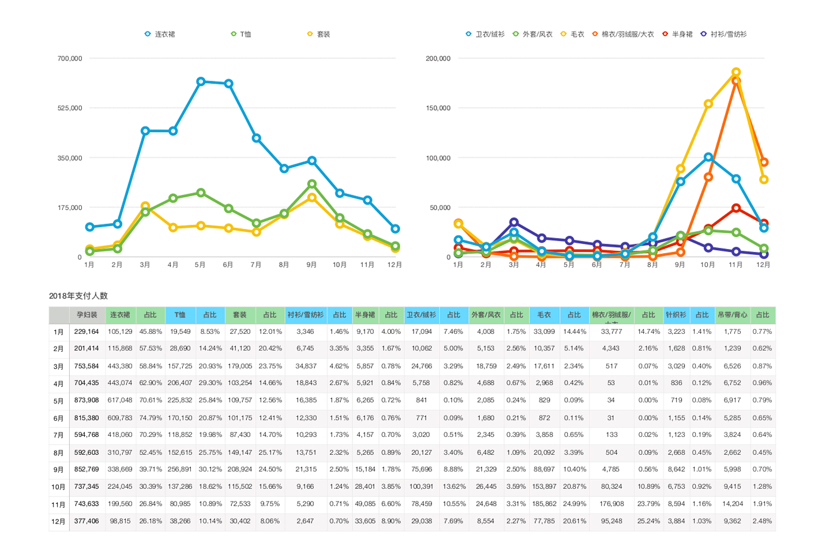
Task: Click the green 外套/风衣 legend marker
Action: [x=516, y=34]
